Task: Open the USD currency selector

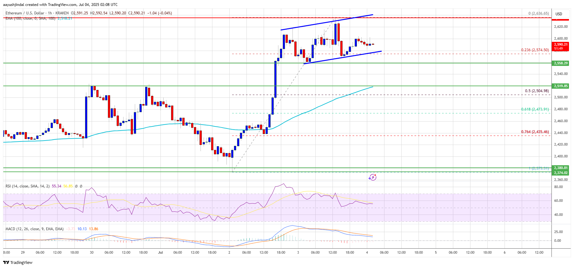Action: (x=559, y=14)
